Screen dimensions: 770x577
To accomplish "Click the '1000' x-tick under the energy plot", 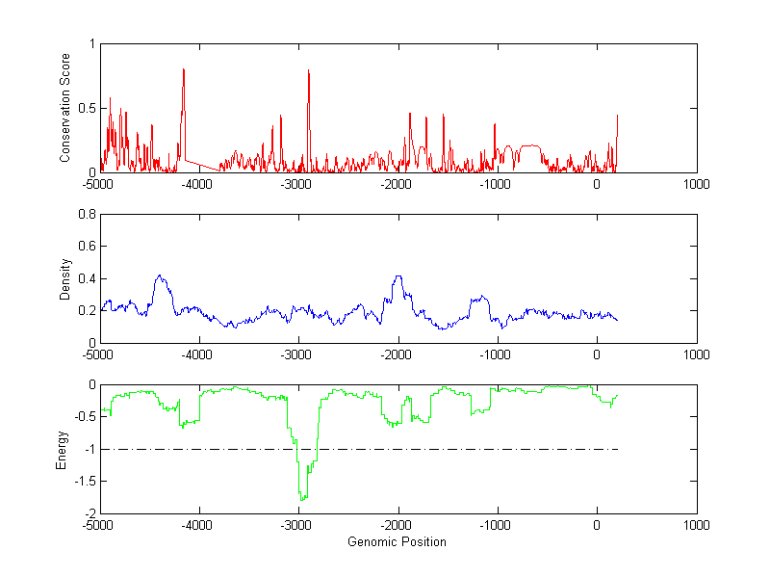I will point(696,526).
